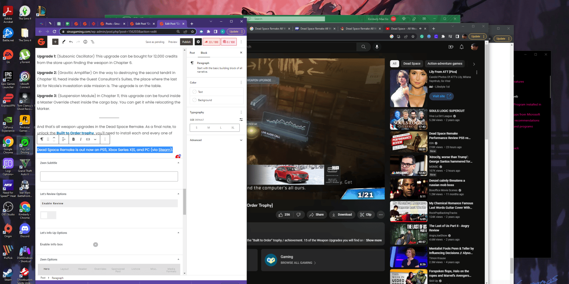Open block toolbar three-dot options
Image resolution: width=569 pixels, height=284 pixels.
tap(105, 139)
